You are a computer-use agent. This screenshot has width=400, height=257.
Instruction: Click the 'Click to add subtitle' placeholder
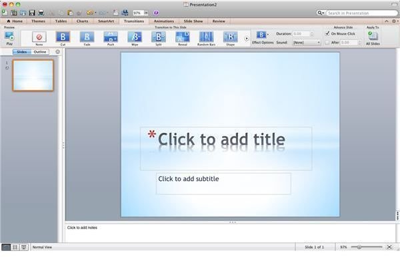click(223, 184)
